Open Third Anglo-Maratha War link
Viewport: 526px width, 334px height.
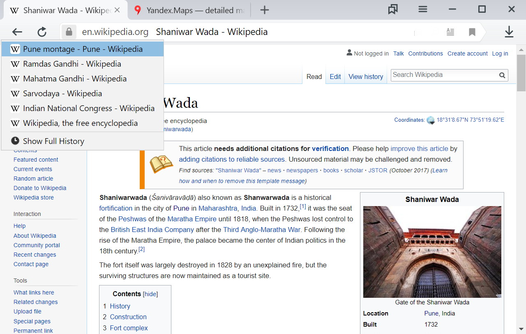[261, 230]
